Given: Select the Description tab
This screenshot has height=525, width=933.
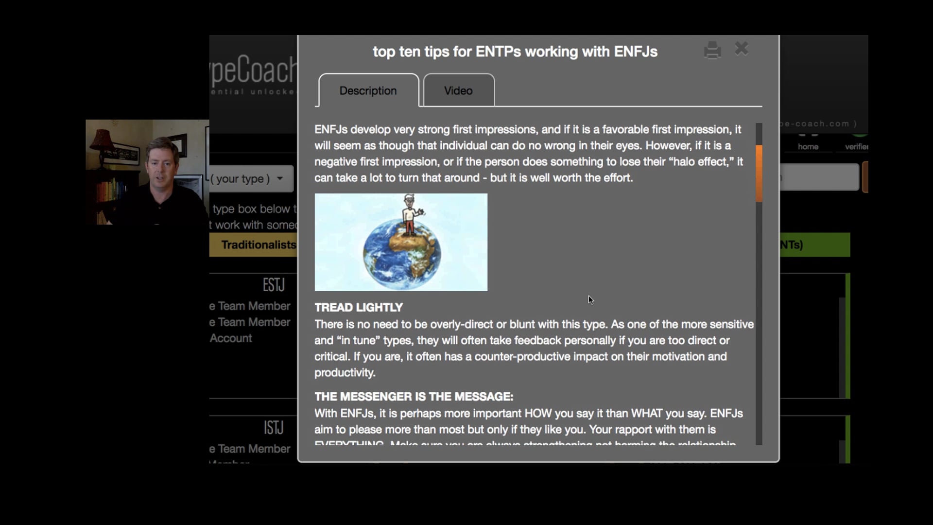Looking at the screenshot, I should pos(368,91).
